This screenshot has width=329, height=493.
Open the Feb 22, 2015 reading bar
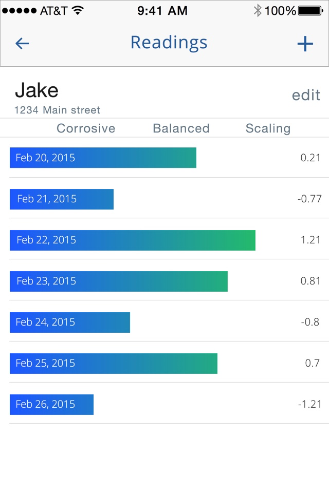(133, 240)
